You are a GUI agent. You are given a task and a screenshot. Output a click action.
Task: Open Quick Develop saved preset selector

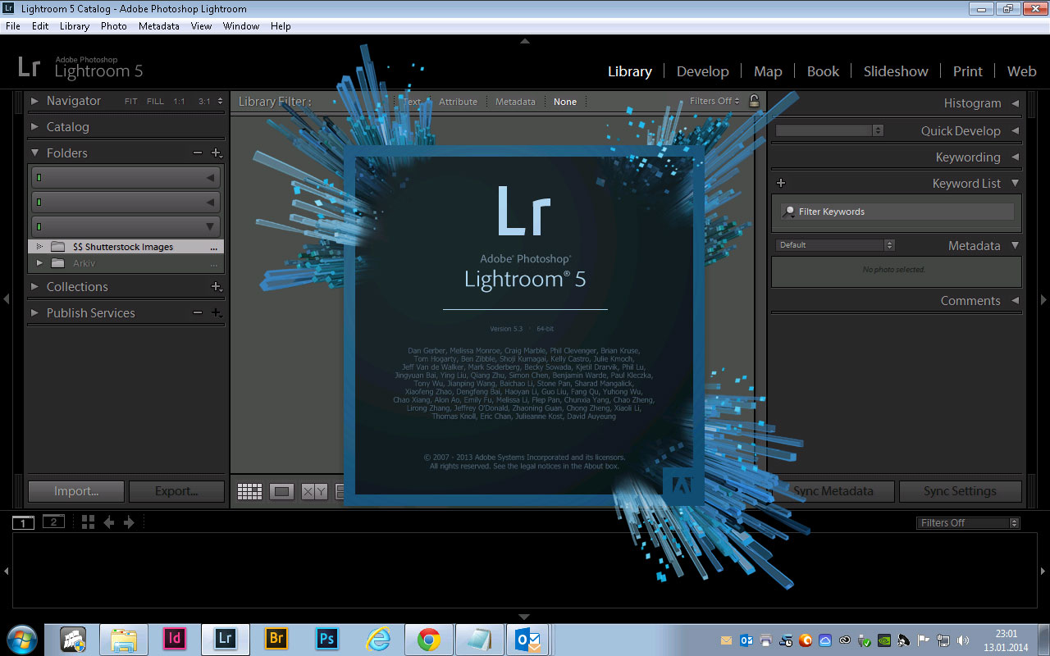pyautogui.click(x=829, y=130)
